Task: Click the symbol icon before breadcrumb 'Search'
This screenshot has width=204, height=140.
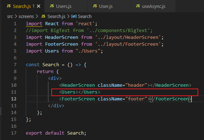Action: pyautogui.click(x=74, y=17)
